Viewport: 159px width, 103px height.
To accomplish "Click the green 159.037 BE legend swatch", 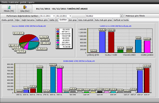I will (x=58, y=36).
